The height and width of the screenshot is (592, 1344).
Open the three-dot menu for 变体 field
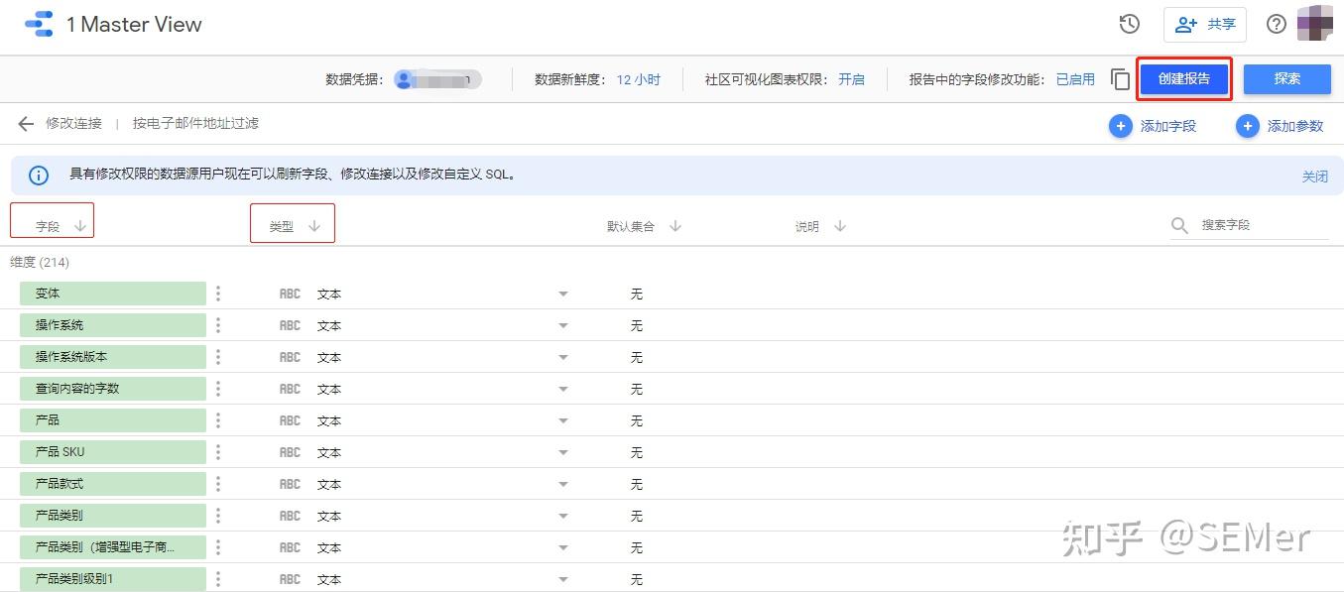(x=217, y=294)
